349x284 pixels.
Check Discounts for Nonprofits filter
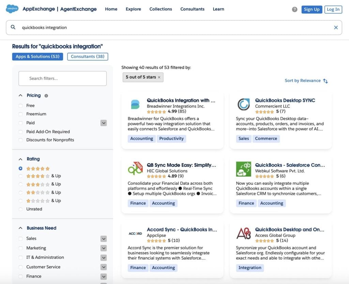click(20, 140)
